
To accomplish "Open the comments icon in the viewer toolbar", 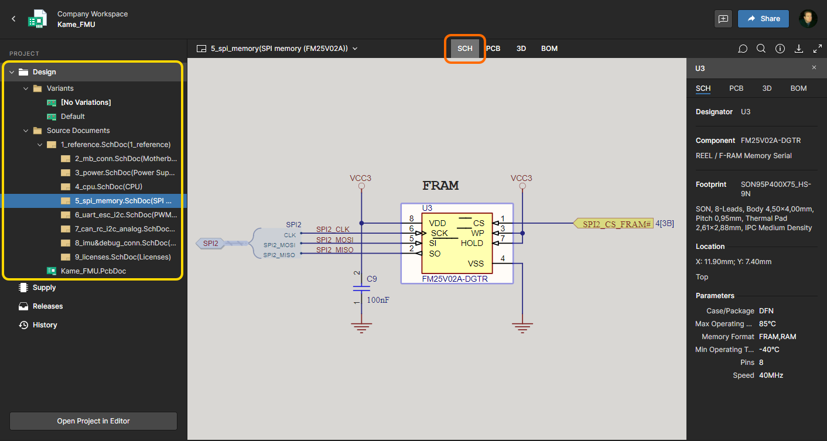I will (743, 49).
